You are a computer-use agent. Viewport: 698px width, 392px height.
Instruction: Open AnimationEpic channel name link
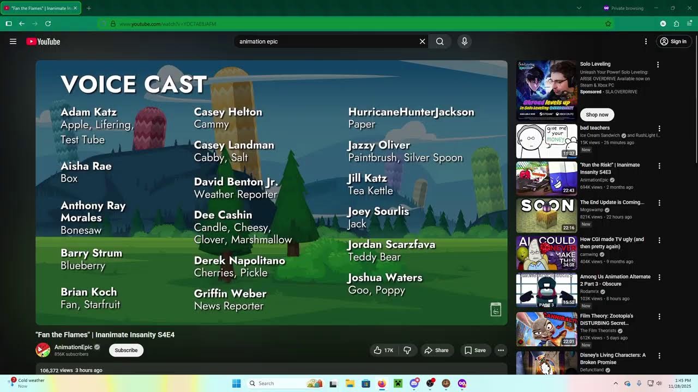(x=74, y=347)
